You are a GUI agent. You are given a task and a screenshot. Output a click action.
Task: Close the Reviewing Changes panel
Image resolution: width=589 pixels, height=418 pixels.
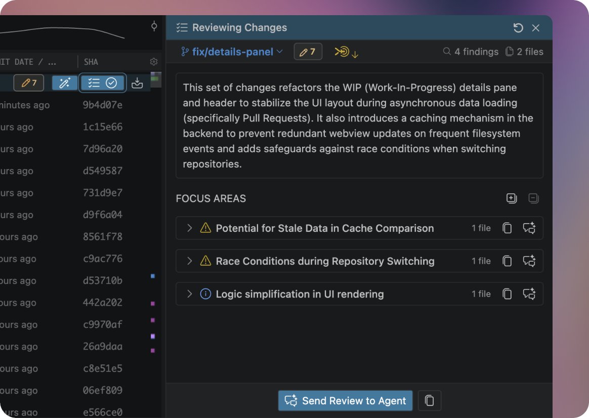(x=536, y=28)
